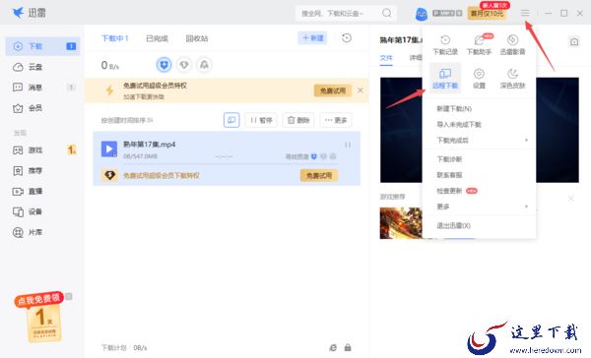
Task: Click the 首月仅10元 promo button
Action: tap(487, 14)
